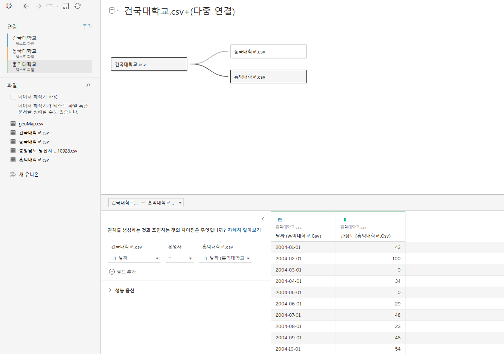The image size is (504, 354).
Task: Select the 충청남도 당진시 csv file
Action: (48, 151)
